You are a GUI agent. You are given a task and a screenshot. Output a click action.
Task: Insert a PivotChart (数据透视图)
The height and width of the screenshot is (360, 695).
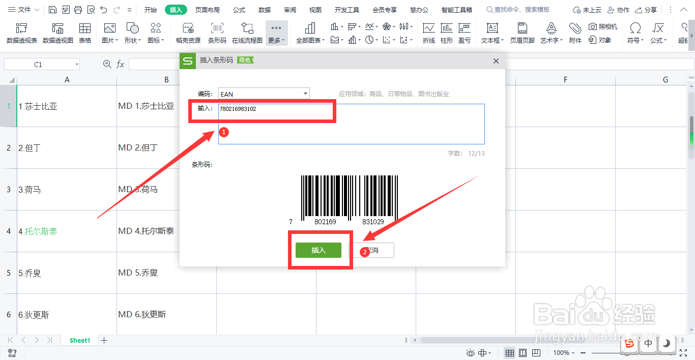[58, 33]
